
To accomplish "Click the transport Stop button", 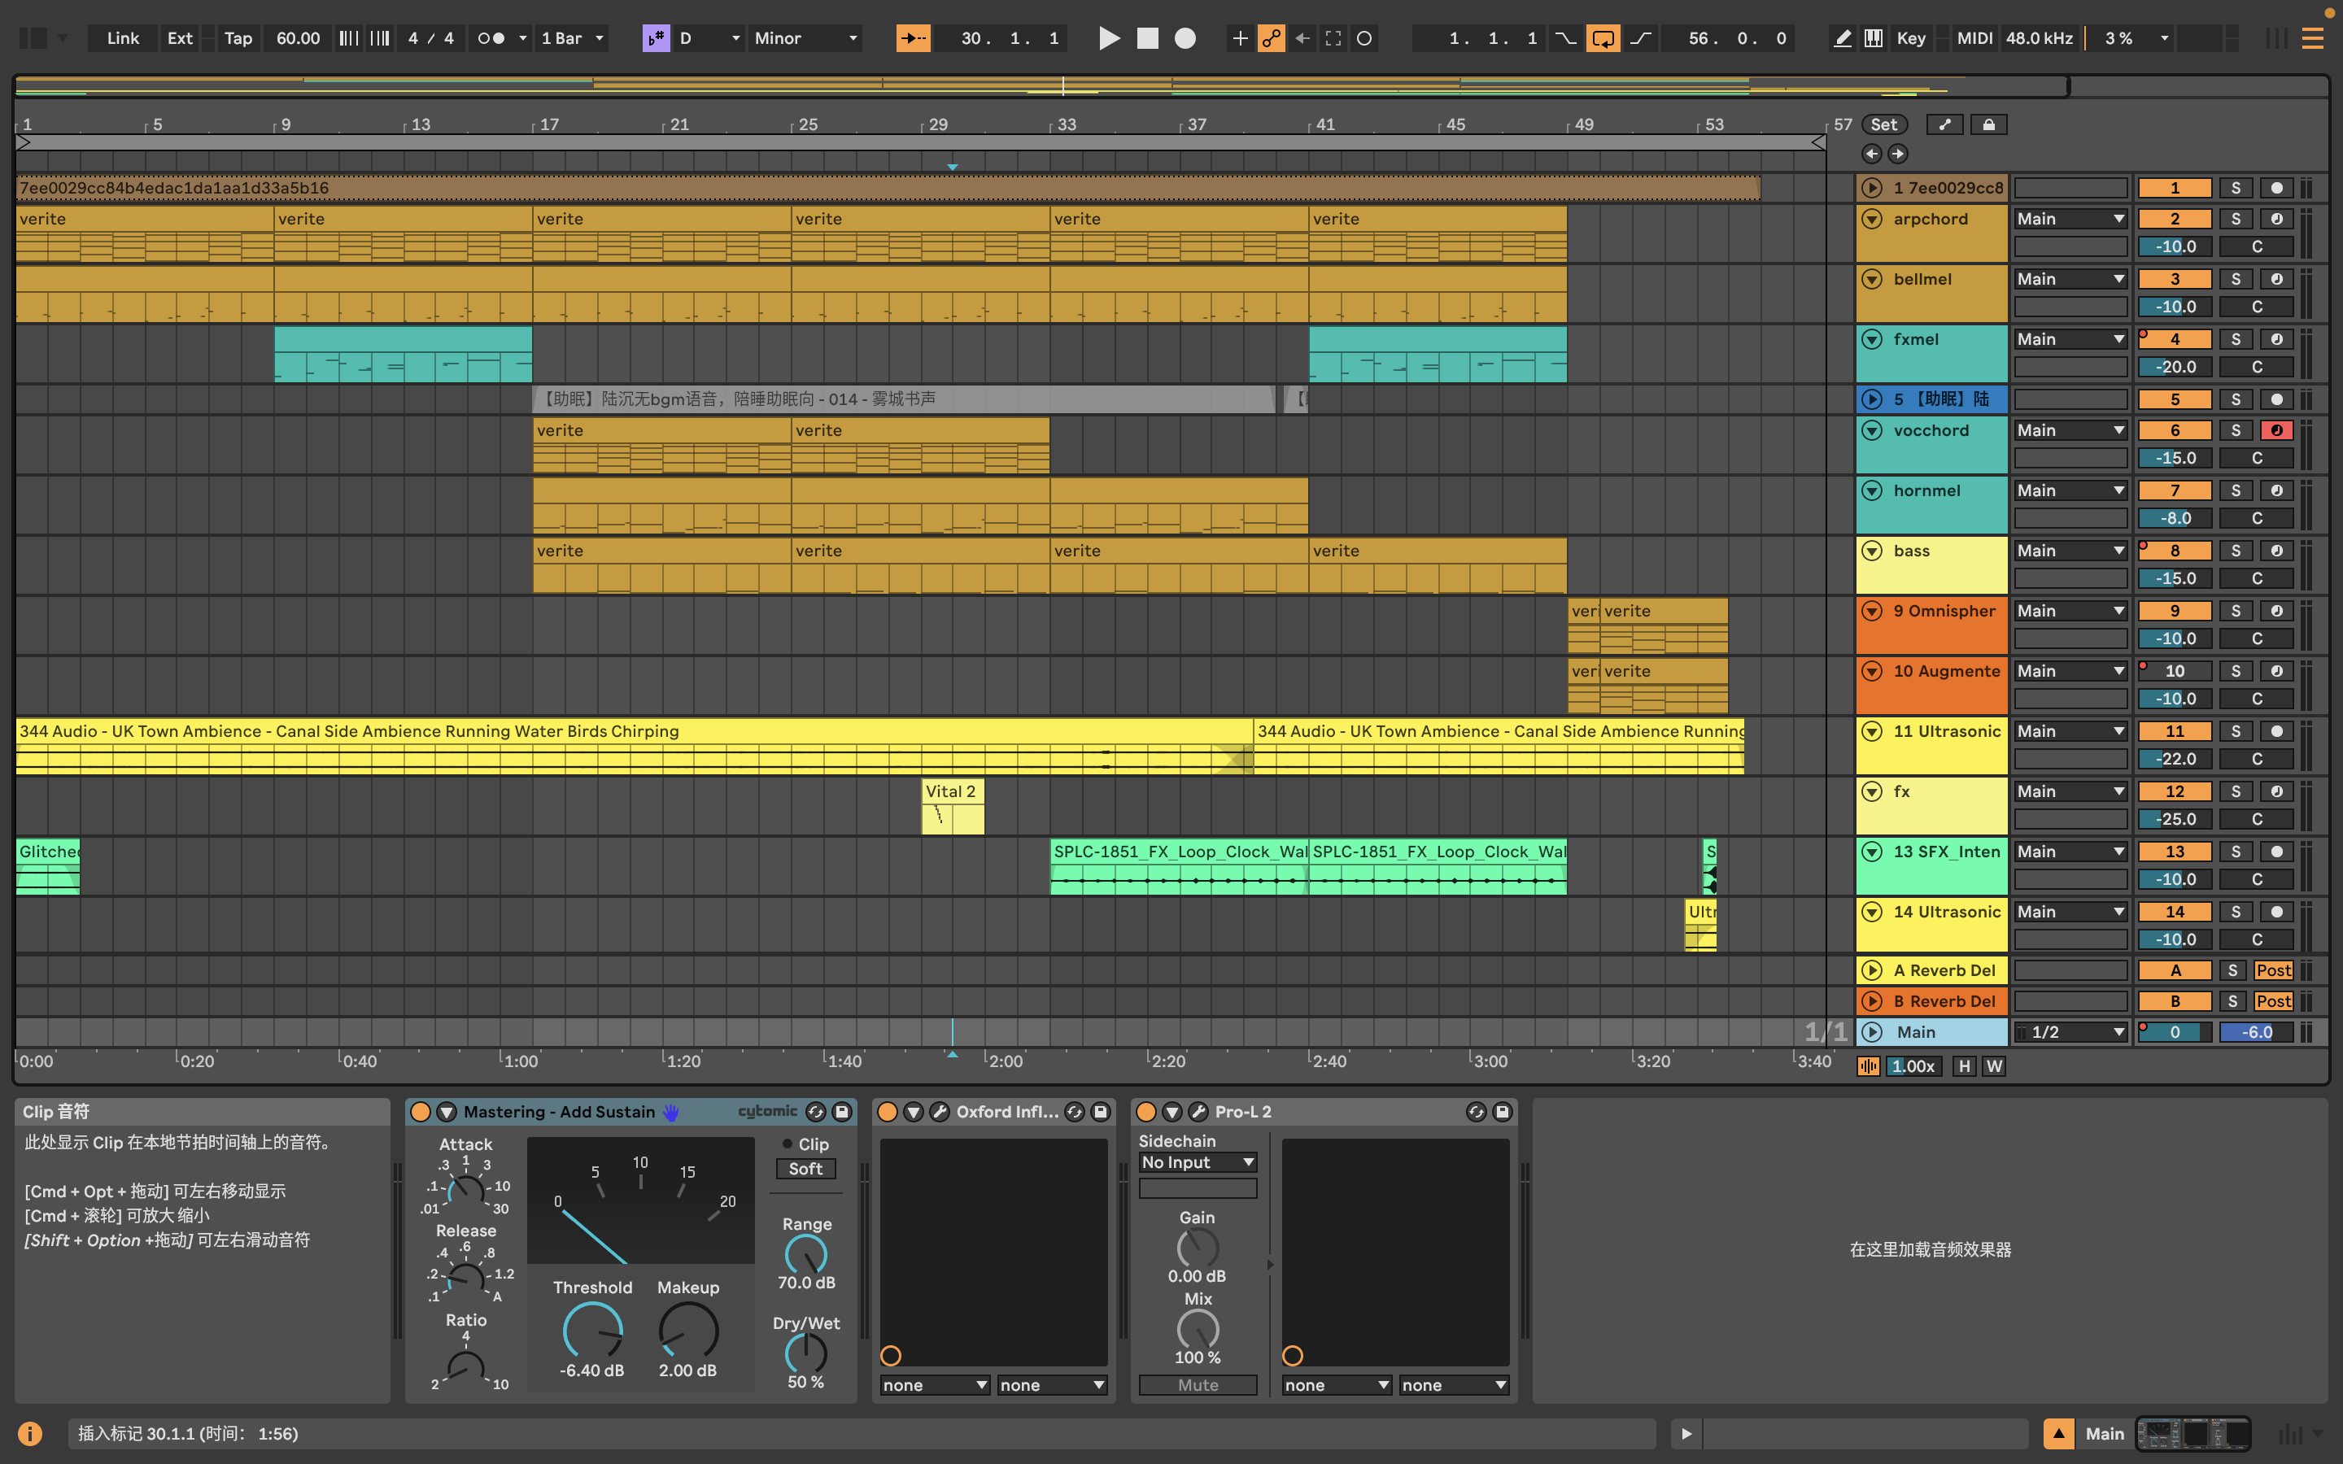I will coord(1147,37).
